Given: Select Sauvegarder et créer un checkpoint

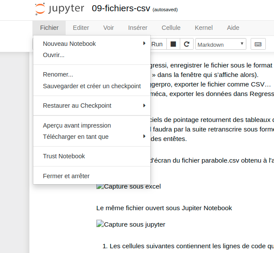Looking at the screenshot, I should tap(92, 86).
